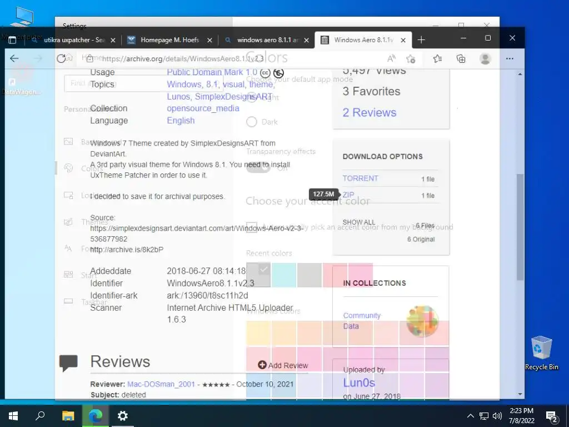Select Recycle Bin on the desktop

541,353
